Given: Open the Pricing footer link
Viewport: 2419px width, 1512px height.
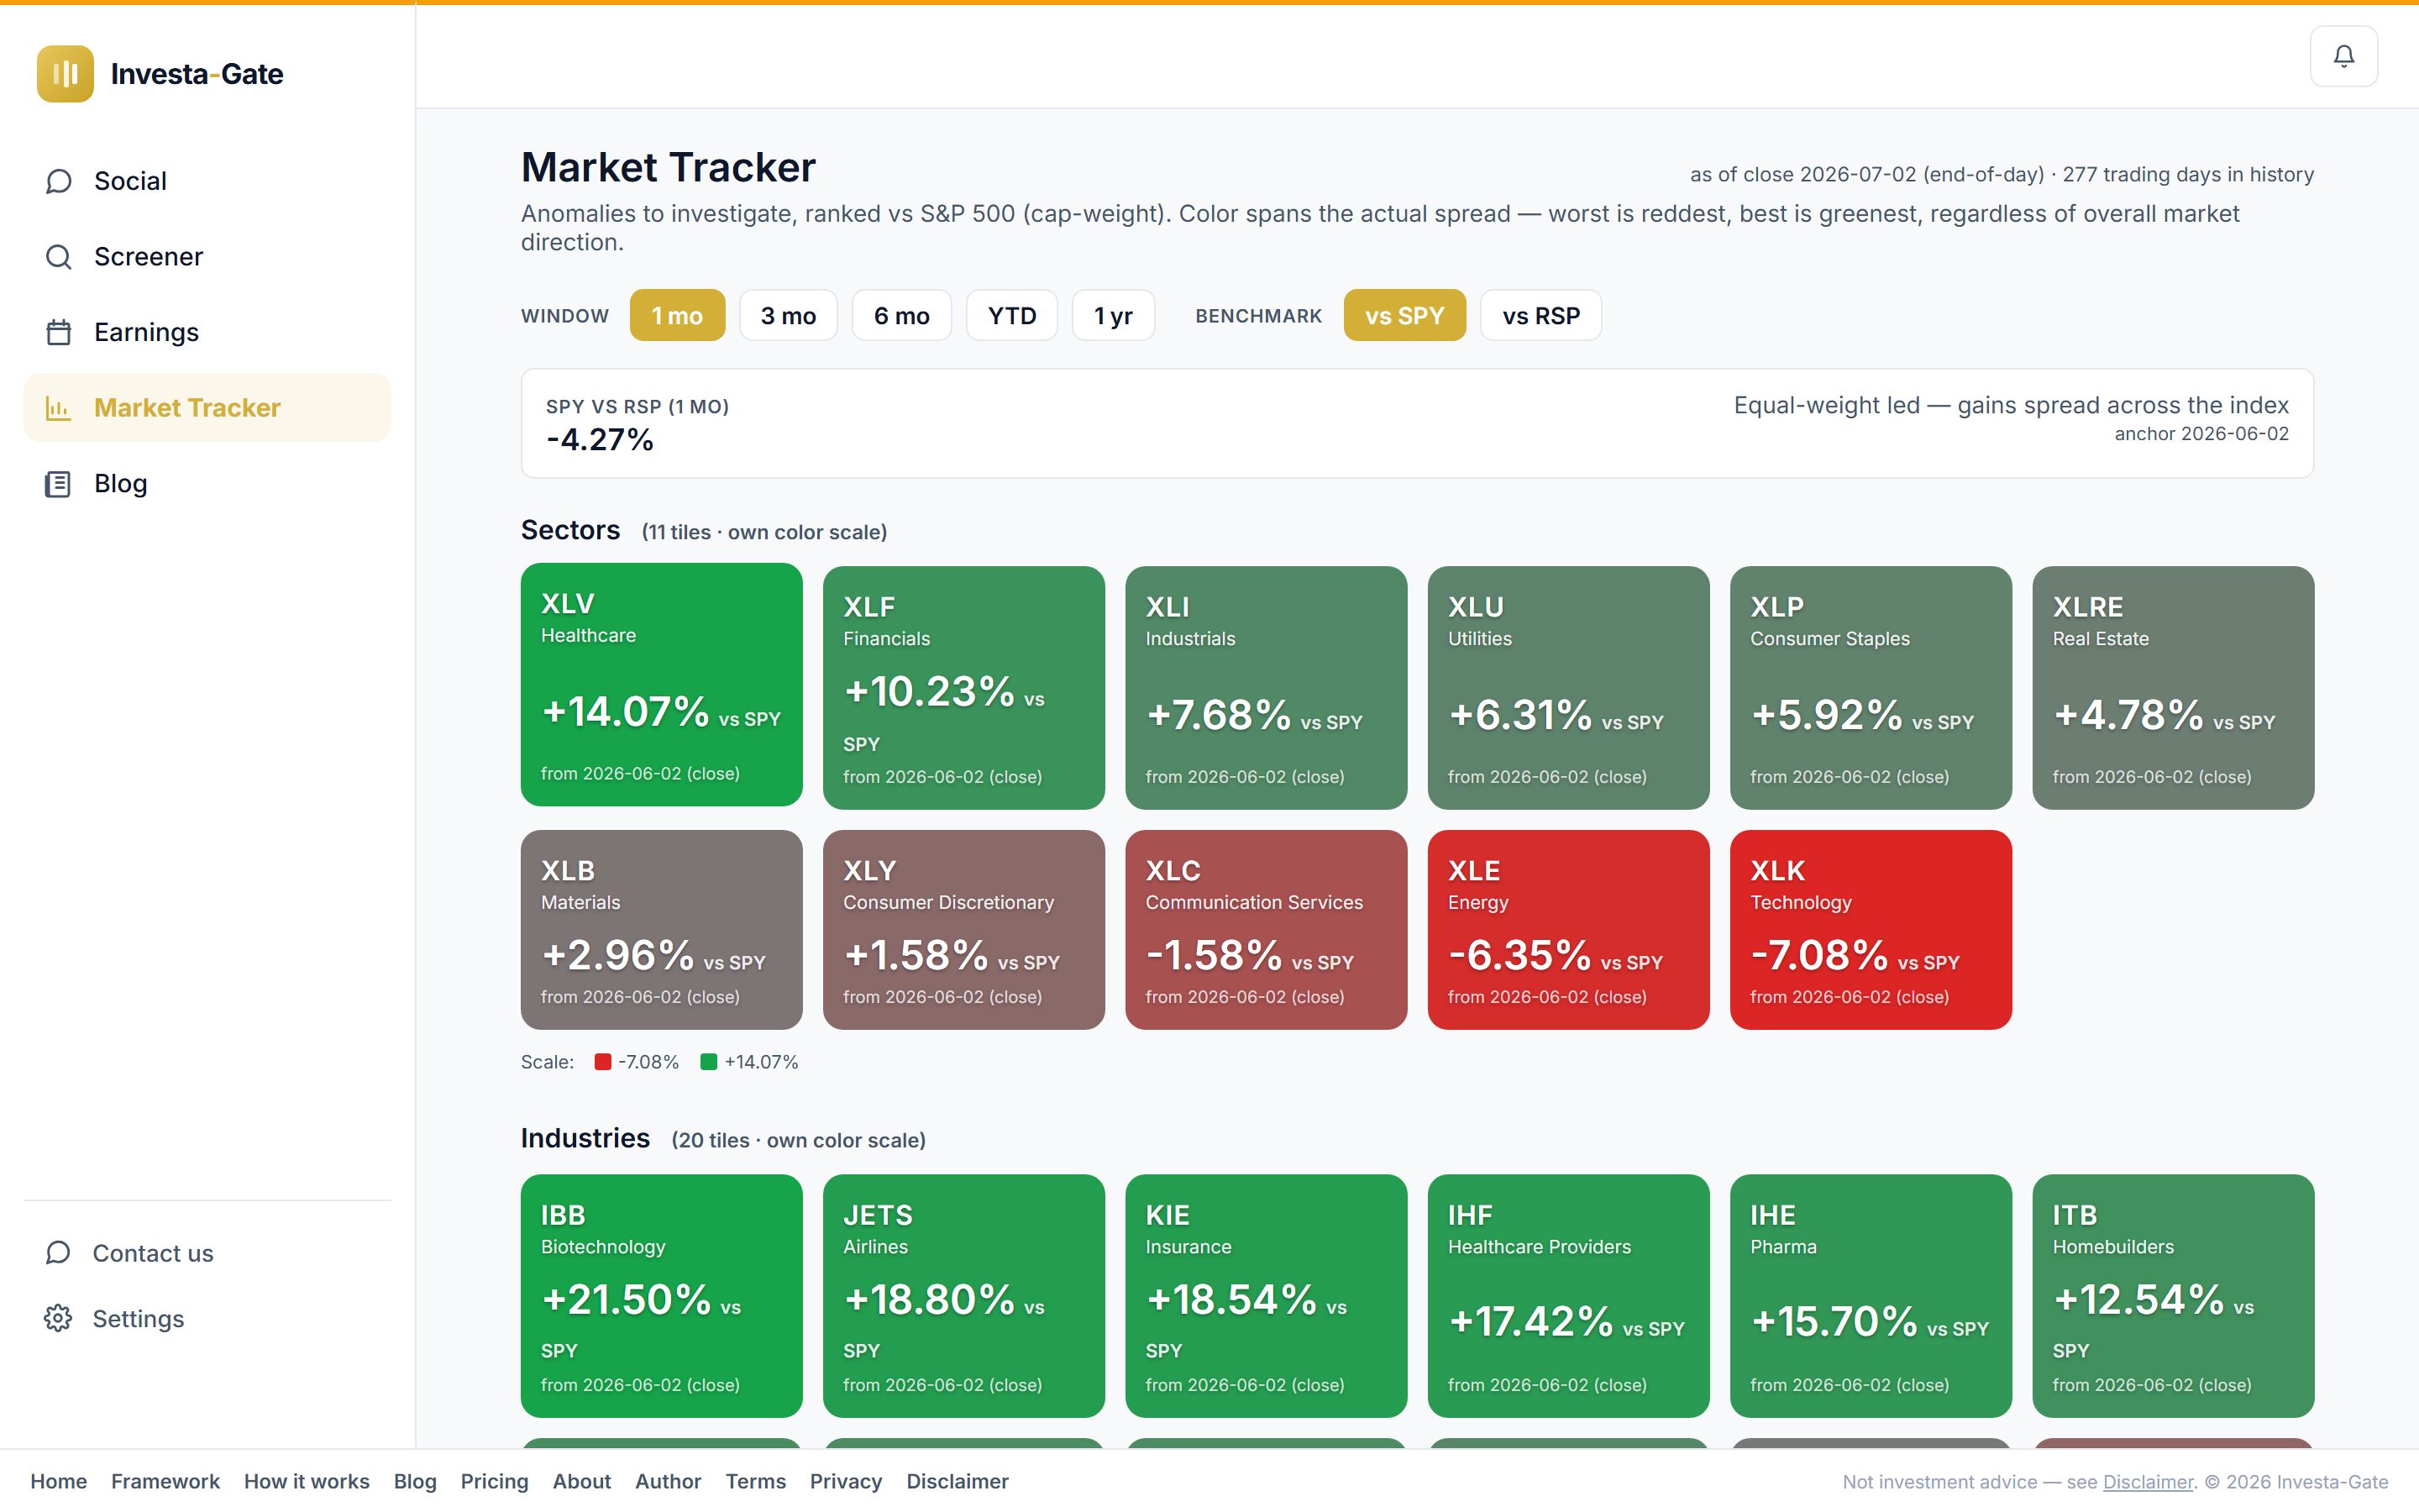Looking at the screenshot, I should pyautogui.click(x=494, y=1481).
